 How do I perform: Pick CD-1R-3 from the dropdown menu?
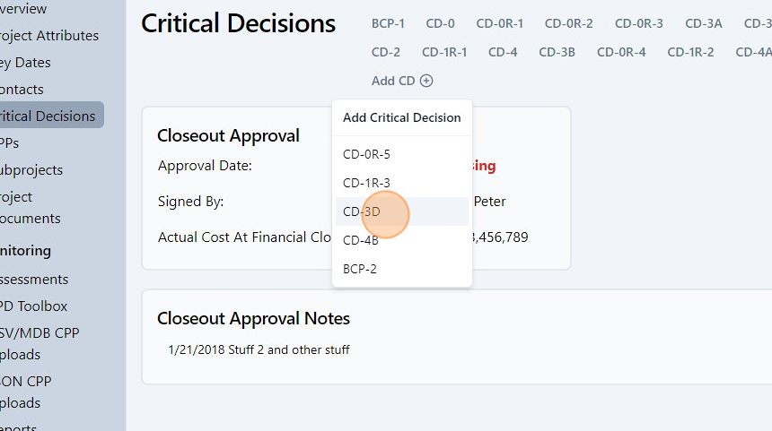(x=366, y=183)
